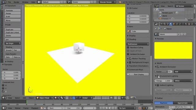Open the Multitexture shading dropdown
Screen dimensions: 196x110
tap(138, 44)
